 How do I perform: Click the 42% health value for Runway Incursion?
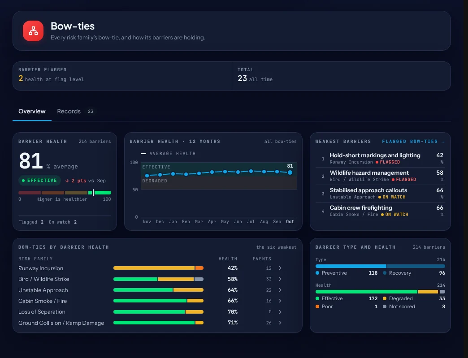233,268
